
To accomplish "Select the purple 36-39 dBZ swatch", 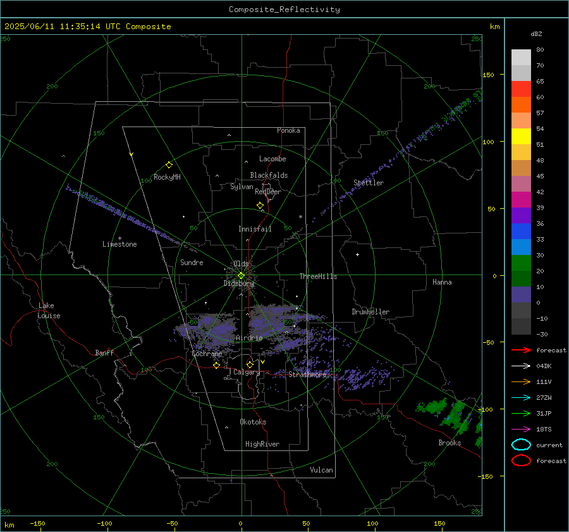I will click(x=521, y=216).
